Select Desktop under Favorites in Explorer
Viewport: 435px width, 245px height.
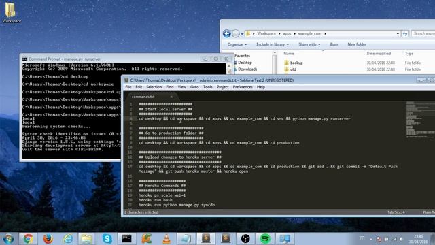[x=245, y=63]
